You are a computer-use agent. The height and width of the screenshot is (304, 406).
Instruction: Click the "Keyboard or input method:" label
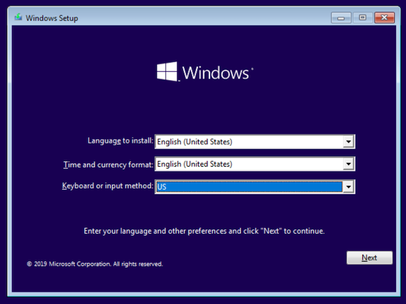107,186
